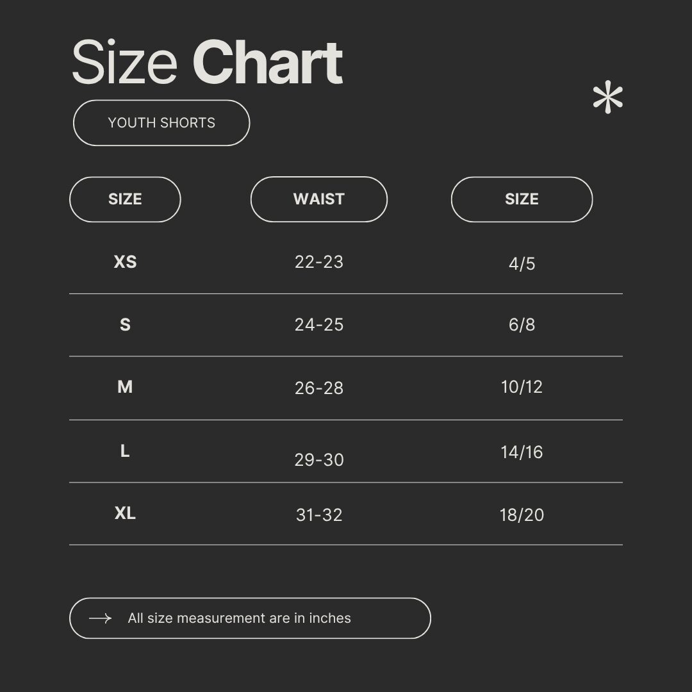Click the 31-32 waist measurement
This screenshot has width=692, height=692.
click(x=319, y=515)
